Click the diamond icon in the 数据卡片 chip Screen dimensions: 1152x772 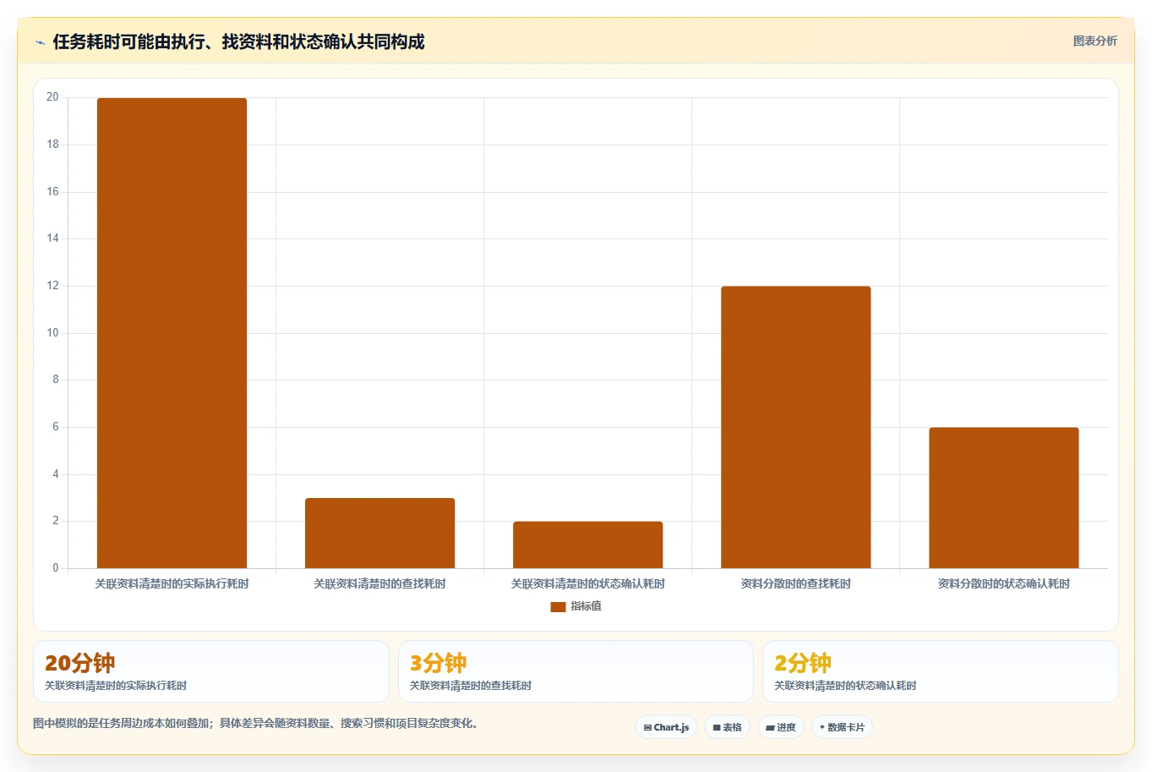822,727
